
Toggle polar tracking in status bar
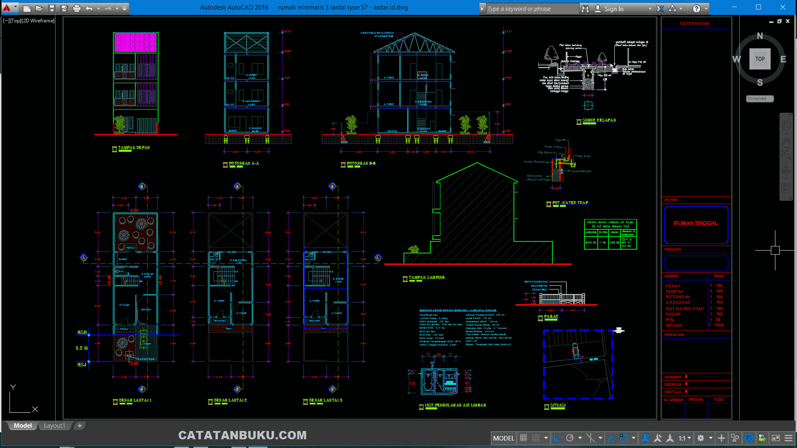(x=570, y=438)
